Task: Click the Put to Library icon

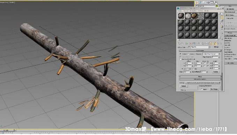Action: (202, 43)
